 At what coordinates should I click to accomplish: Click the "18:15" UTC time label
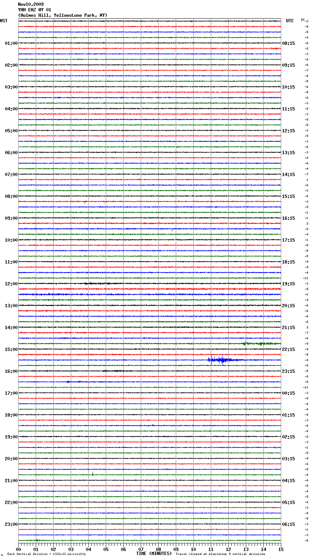click(288, 262)
